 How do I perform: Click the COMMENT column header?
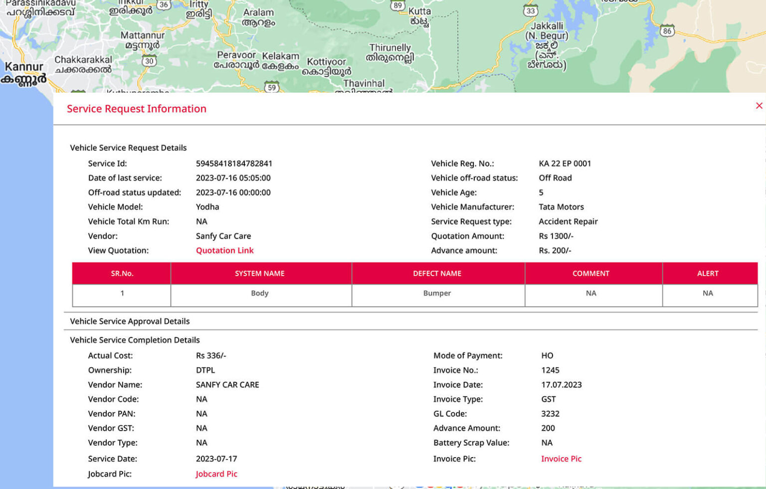(x=591, y=273)
